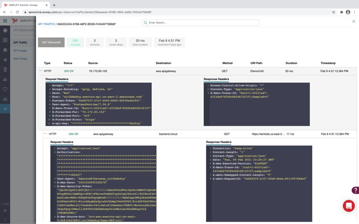Image resolution: width=359 pixels, height=224 pixels.
Task: Click the Timestamp column header
Action: point(328,63)
